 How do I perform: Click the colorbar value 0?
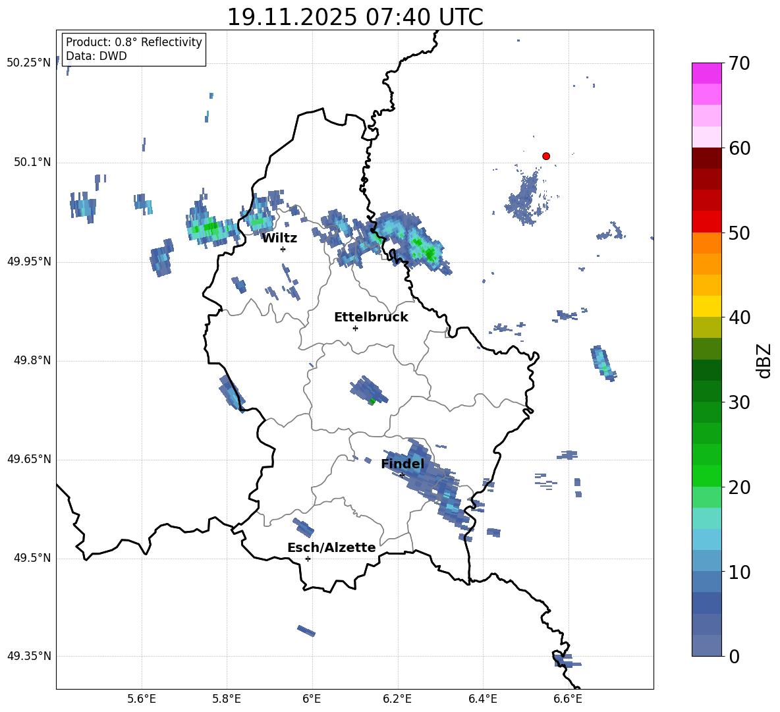coord(734,657)
